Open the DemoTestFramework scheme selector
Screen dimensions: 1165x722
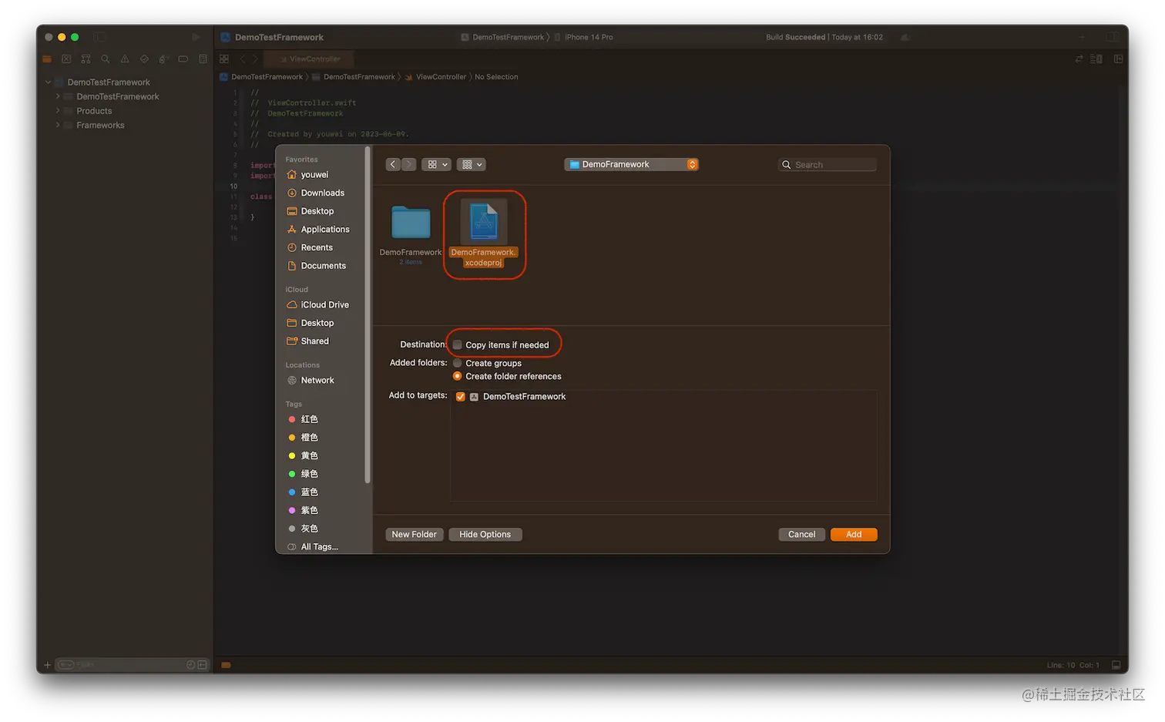503,37
